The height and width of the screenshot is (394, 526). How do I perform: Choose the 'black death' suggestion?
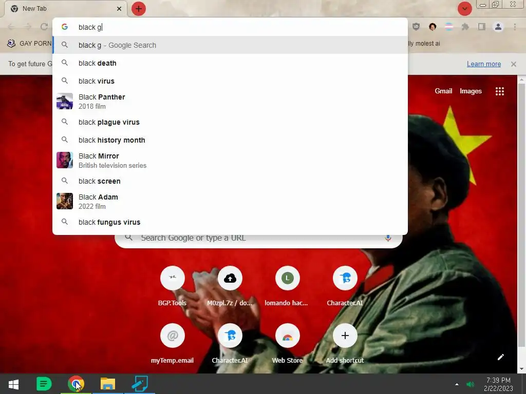point(230,63)
